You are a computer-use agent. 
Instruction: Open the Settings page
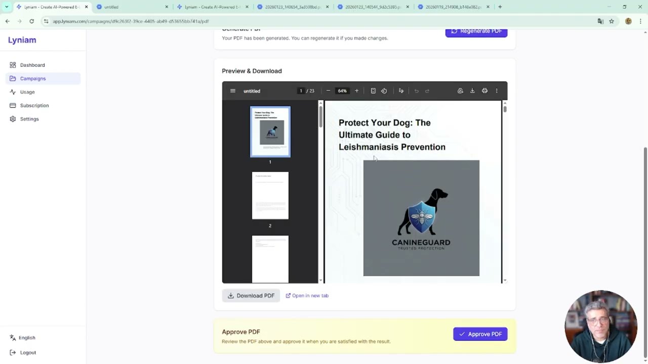43,119
